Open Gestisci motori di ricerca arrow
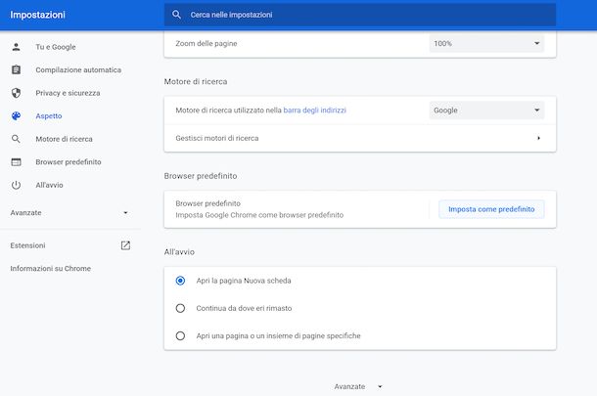Screen dimensions: 597x396 (x=538, y=138)
